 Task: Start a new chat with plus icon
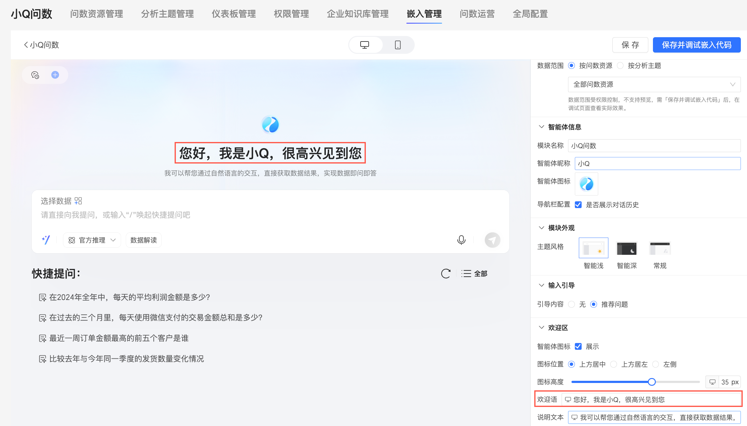coord(55,75)
